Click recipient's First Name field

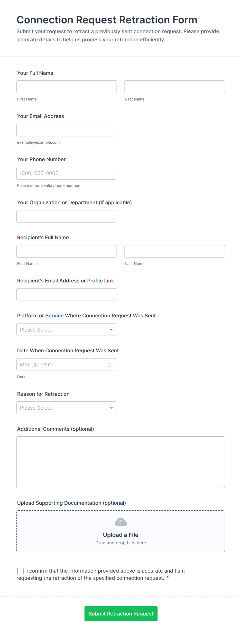67,251
